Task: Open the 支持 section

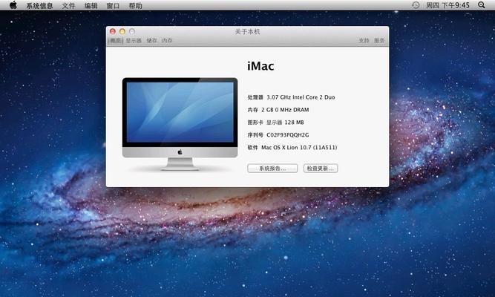Action: coord(364,41)
